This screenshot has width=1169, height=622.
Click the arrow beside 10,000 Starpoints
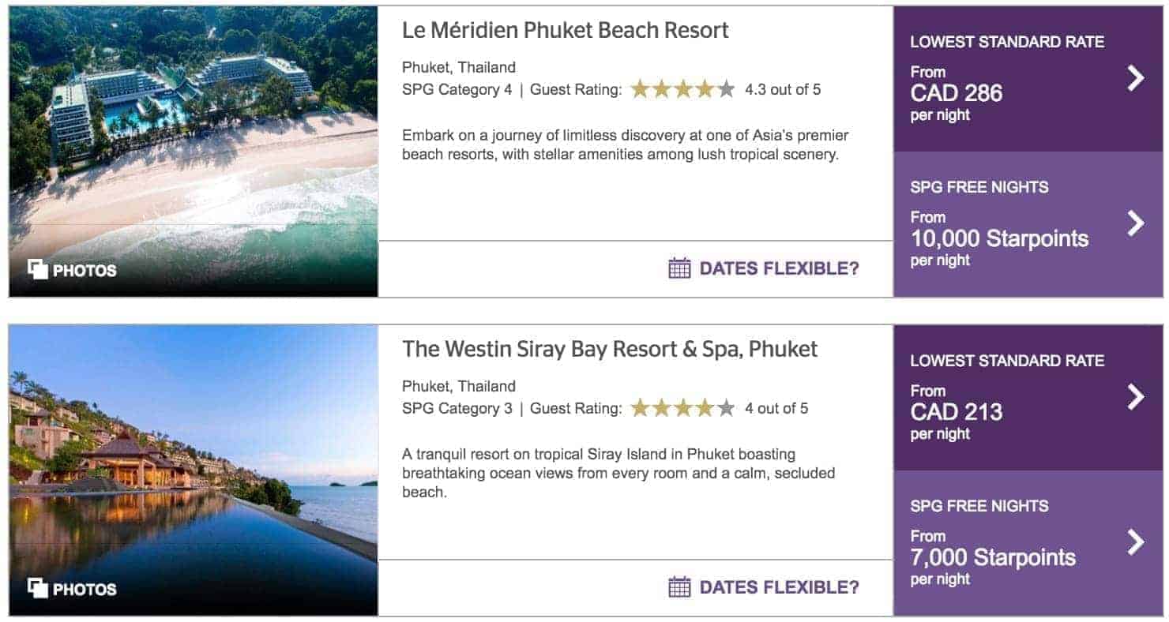1136,223
